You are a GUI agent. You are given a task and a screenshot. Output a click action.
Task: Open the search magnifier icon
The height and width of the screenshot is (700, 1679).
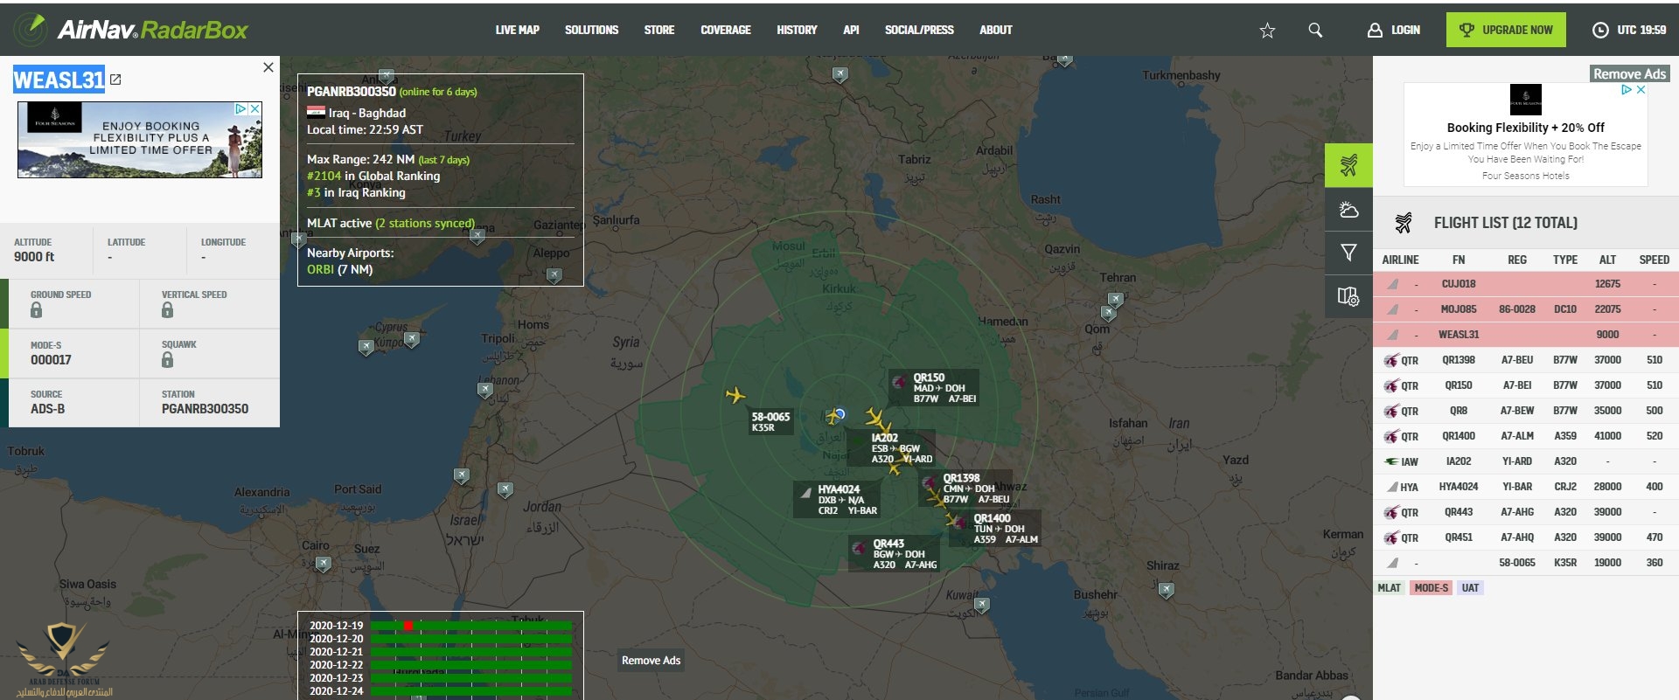1315,30
